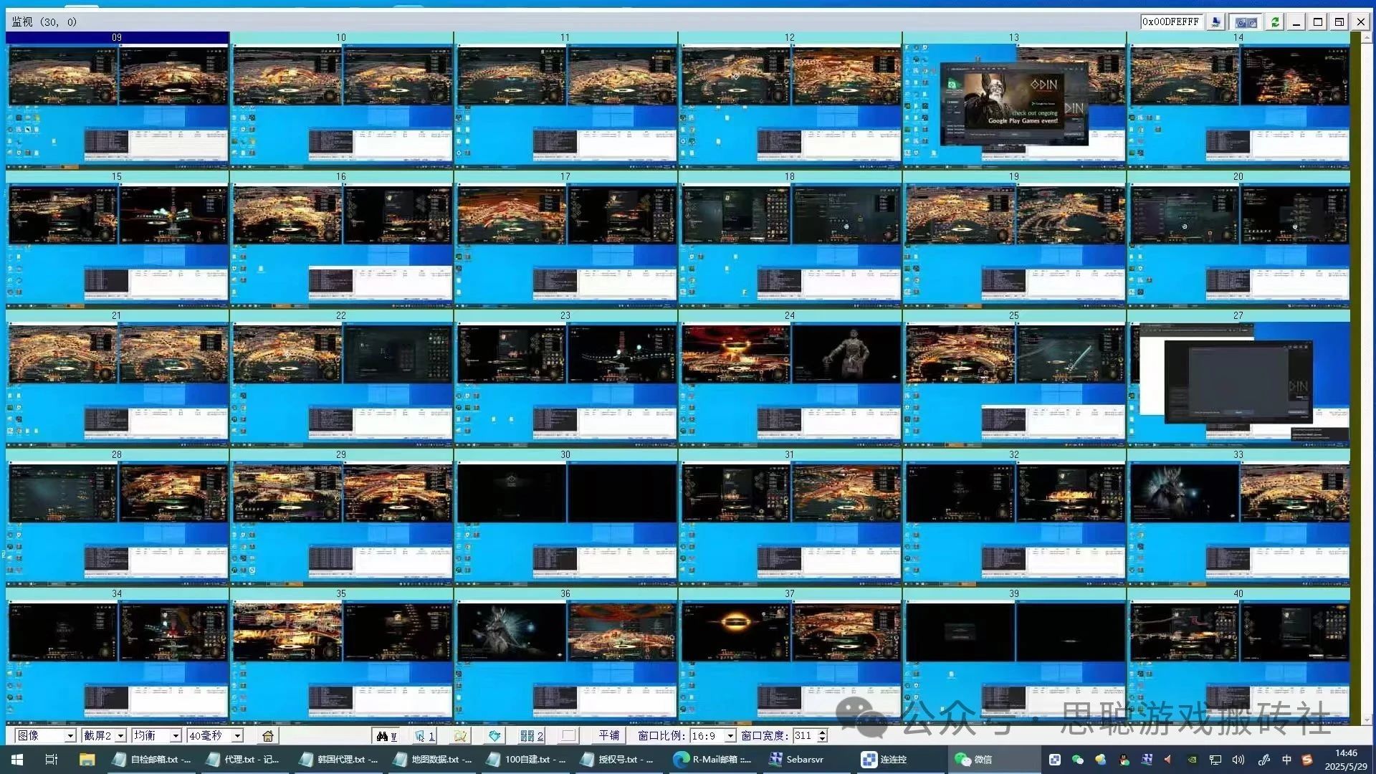The image size is (1376, 774).
Task: Click the 平铺 tile button
Action: 608,736
